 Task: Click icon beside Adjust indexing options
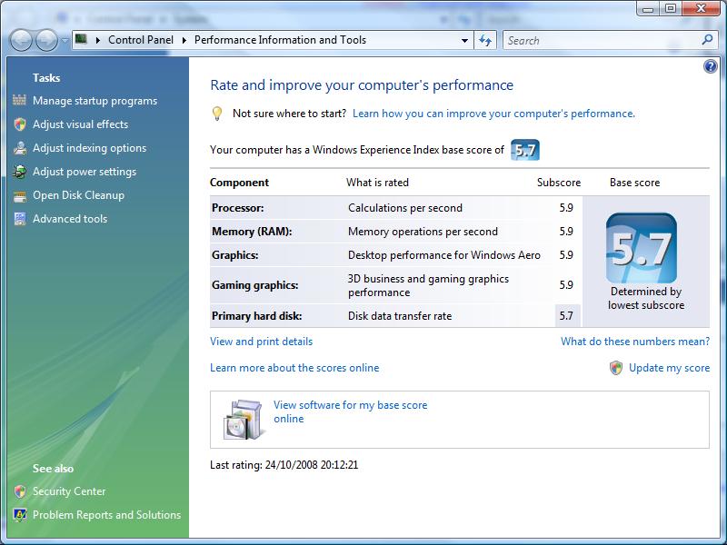pyautogui.click(x=19, y=148)
